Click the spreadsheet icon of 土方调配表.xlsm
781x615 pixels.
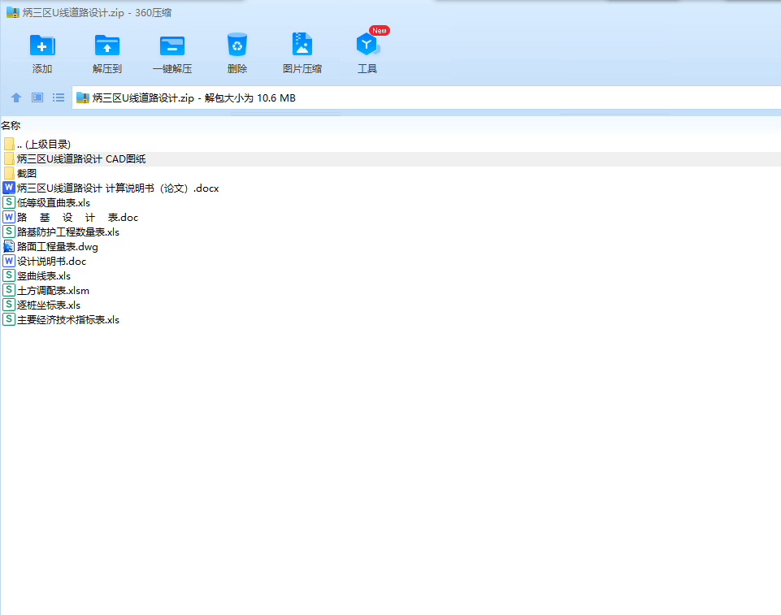(8, 290)
